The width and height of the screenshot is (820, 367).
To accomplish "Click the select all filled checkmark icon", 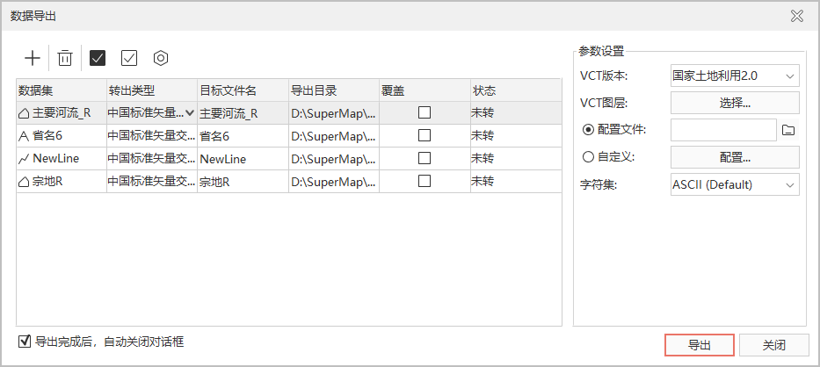I will point(98,58).
